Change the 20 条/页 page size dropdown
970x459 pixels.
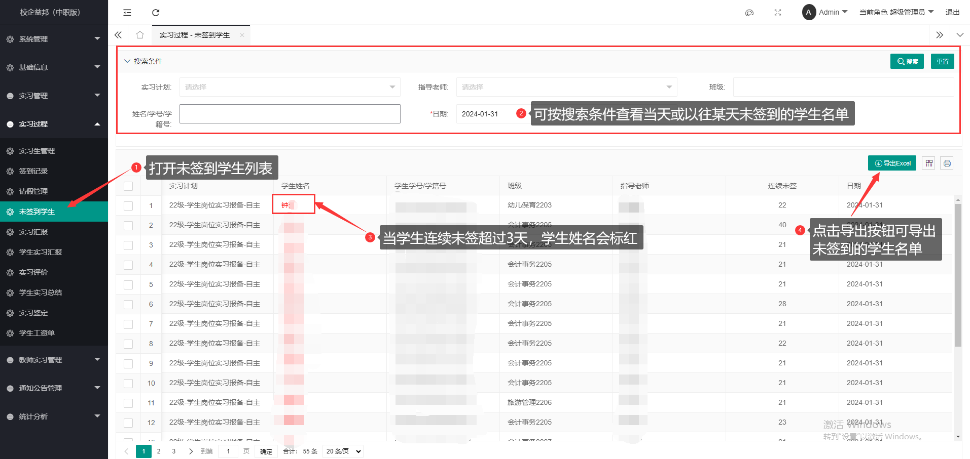click(x=343, y=451)
